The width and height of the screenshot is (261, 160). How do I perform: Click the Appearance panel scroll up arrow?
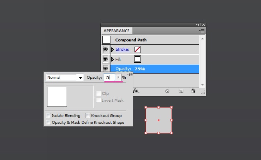pyautogui.click(x=202, y=39)
